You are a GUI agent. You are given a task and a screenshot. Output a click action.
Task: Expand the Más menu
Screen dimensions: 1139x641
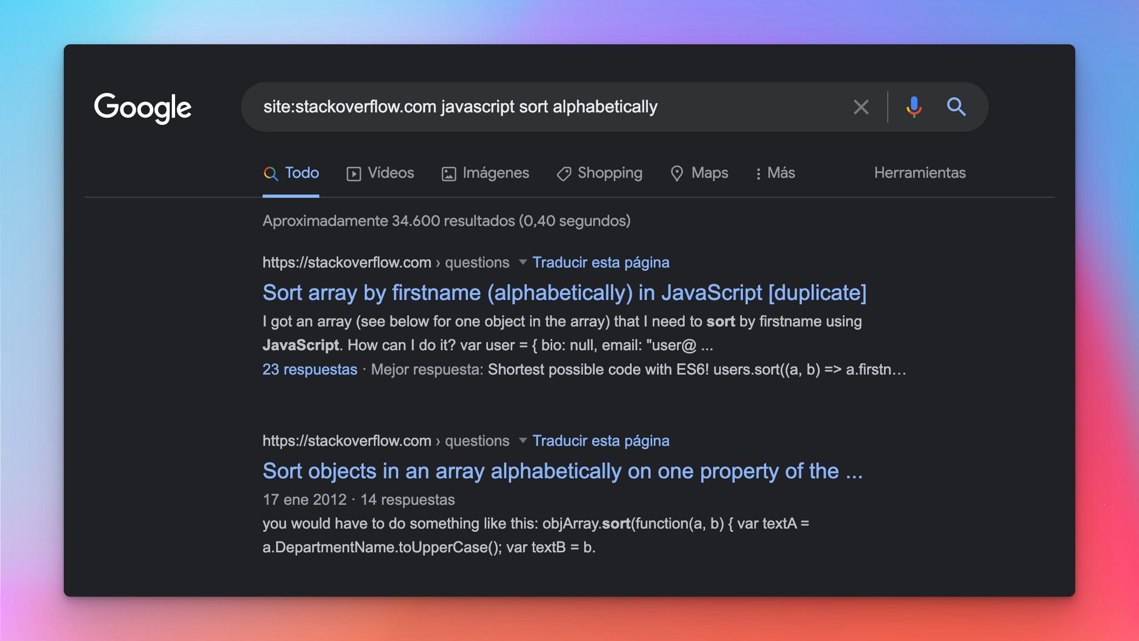[775, 173]
